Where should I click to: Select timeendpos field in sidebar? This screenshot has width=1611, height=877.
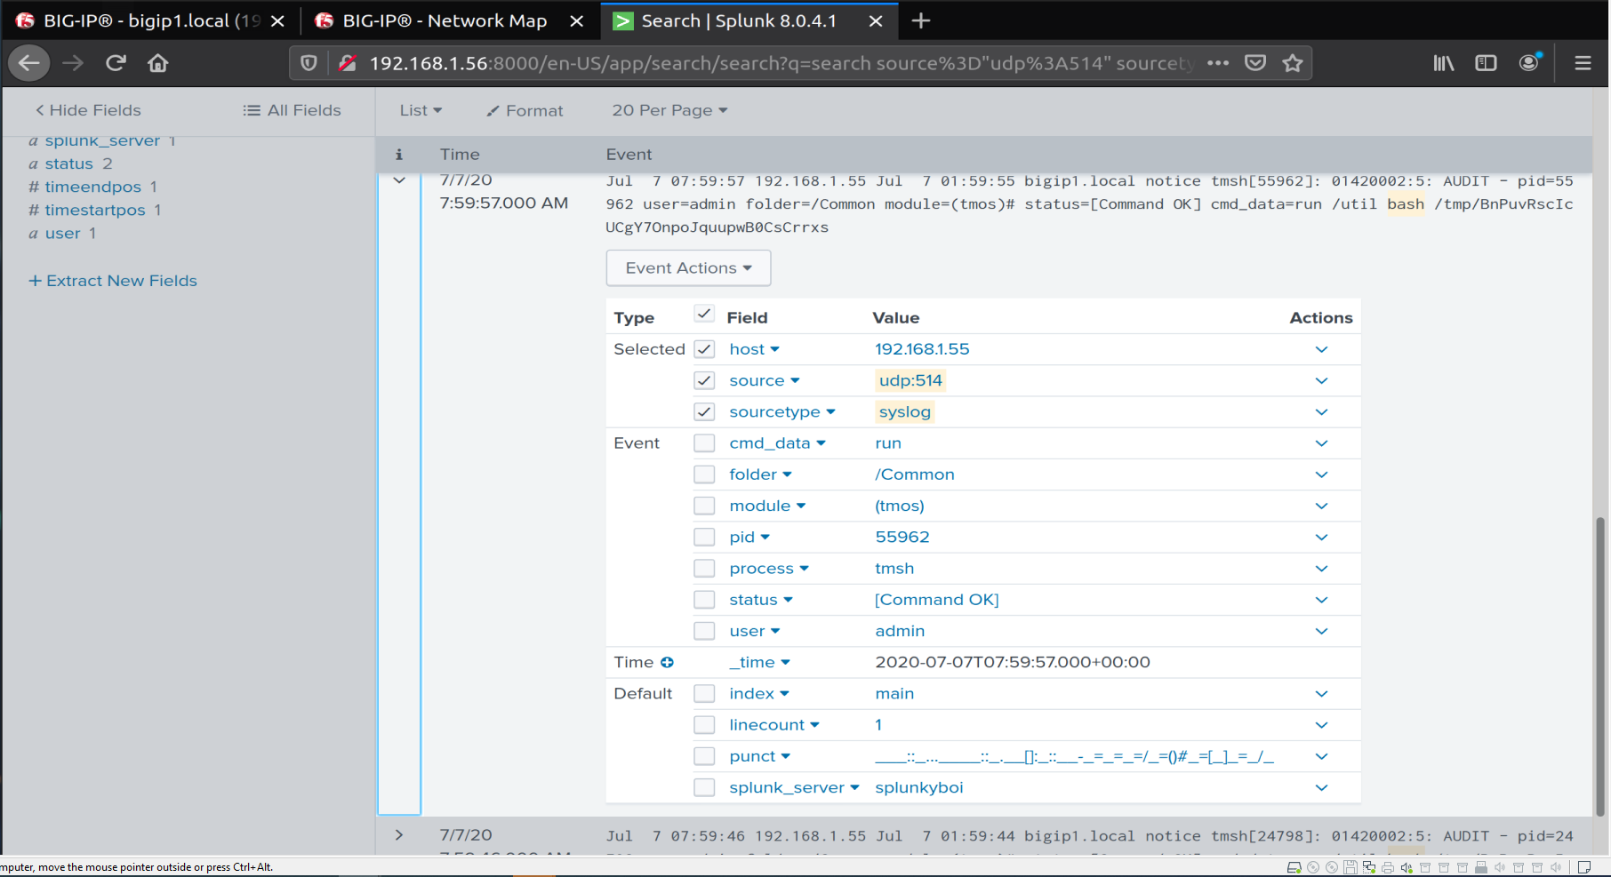93,187
